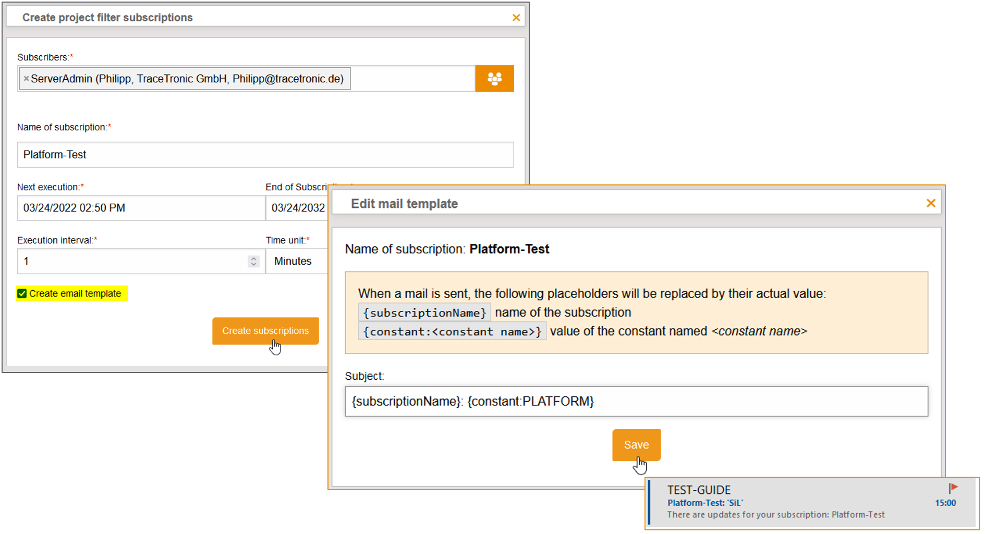Click the {constant:<constant name>} placeholder chip
The image size is (985, 534).
(452, 331)
